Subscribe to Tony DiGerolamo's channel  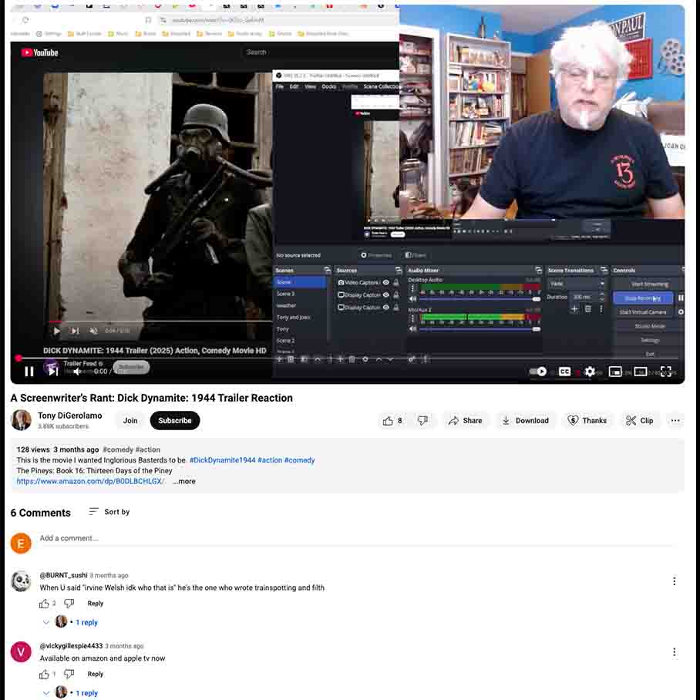(x=175, y=420)
